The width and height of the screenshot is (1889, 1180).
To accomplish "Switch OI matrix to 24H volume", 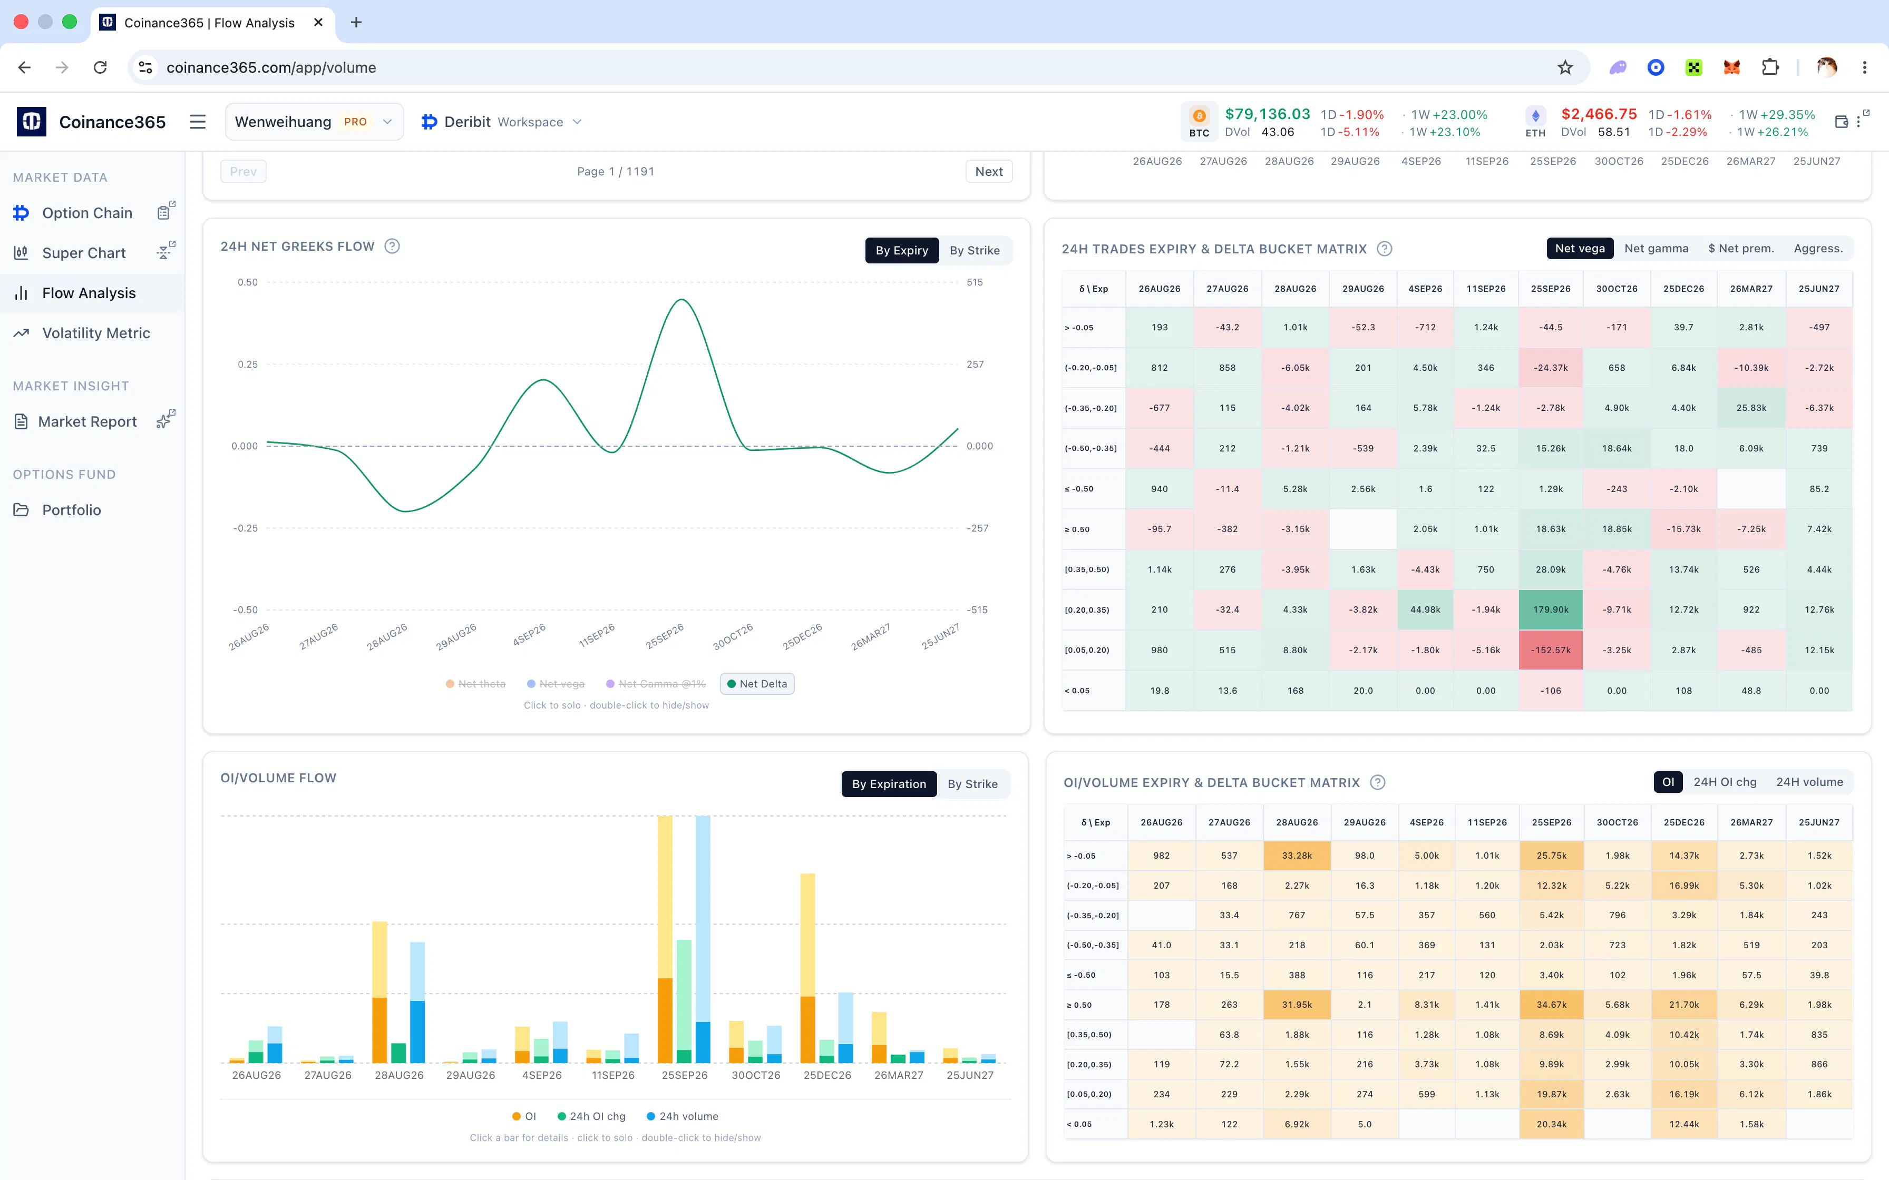I will tap(1809, 782).
